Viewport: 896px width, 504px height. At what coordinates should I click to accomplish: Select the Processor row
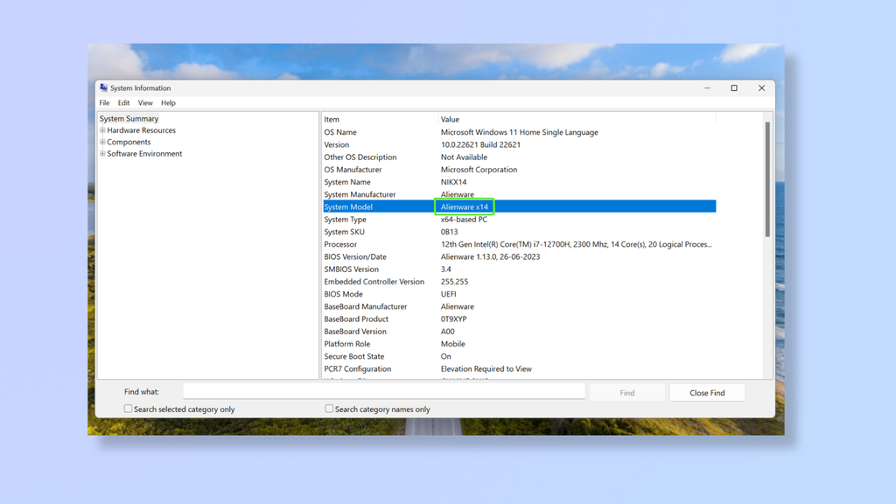367,244
